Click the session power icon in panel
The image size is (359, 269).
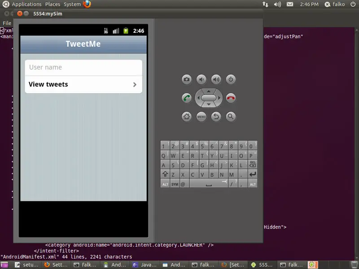(353, 4)
